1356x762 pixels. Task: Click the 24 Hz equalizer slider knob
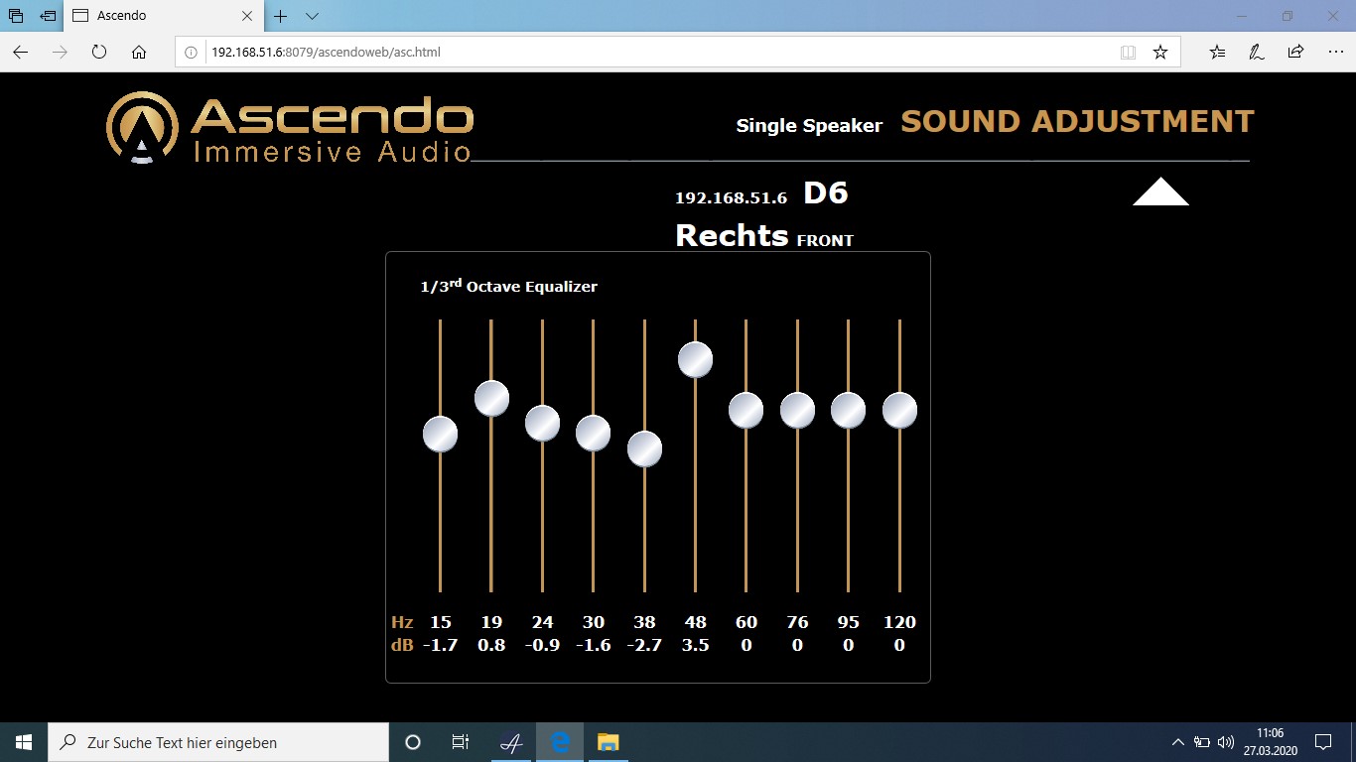[542, 423]
